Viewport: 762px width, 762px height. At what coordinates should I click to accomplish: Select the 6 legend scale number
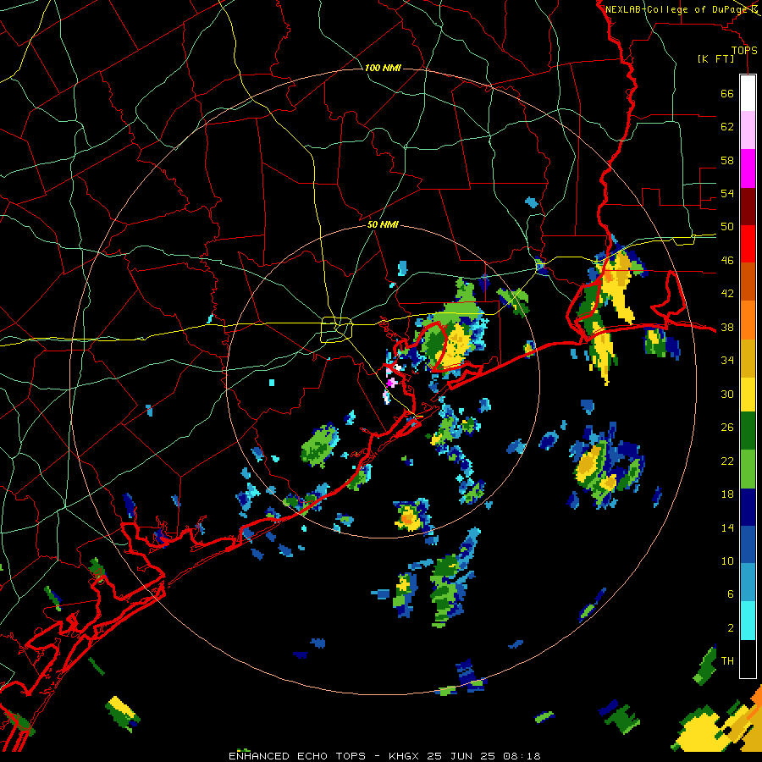[x=731, y=594]
